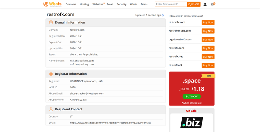Focus the Enter Domain or IP field
Screen dimensions: 260x132
[x=171, y=4]
